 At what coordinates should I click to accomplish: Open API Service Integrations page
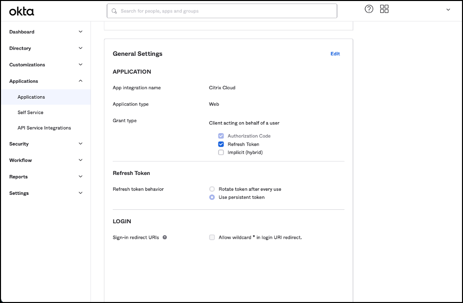tap(44, 128)
